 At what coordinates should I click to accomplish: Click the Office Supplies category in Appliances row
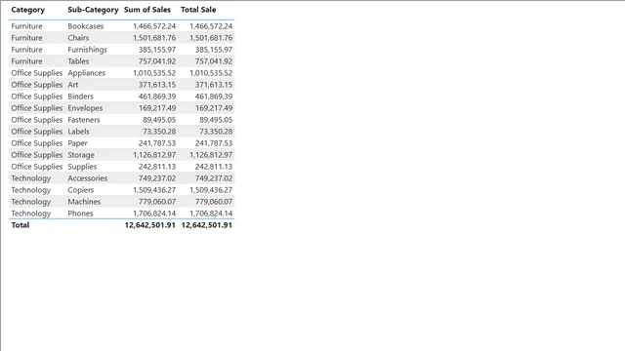(37, 73)
